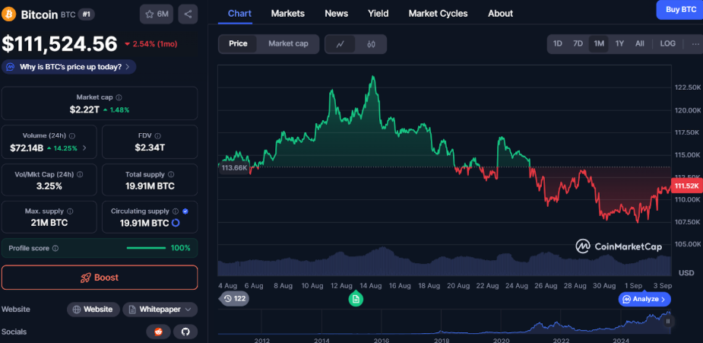Open the 122 history events badge
Image resolution: width=703 pixels, height=343 pixels.
234,299
